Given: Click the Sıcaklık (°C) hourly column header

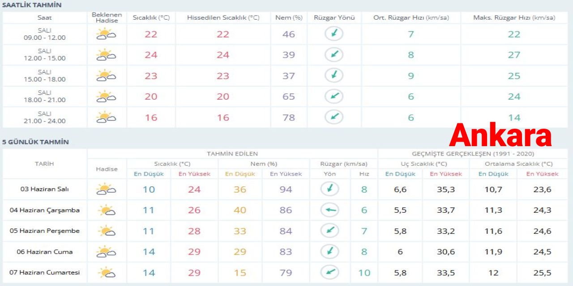Looking at the screenshot, I should (151, 18).
